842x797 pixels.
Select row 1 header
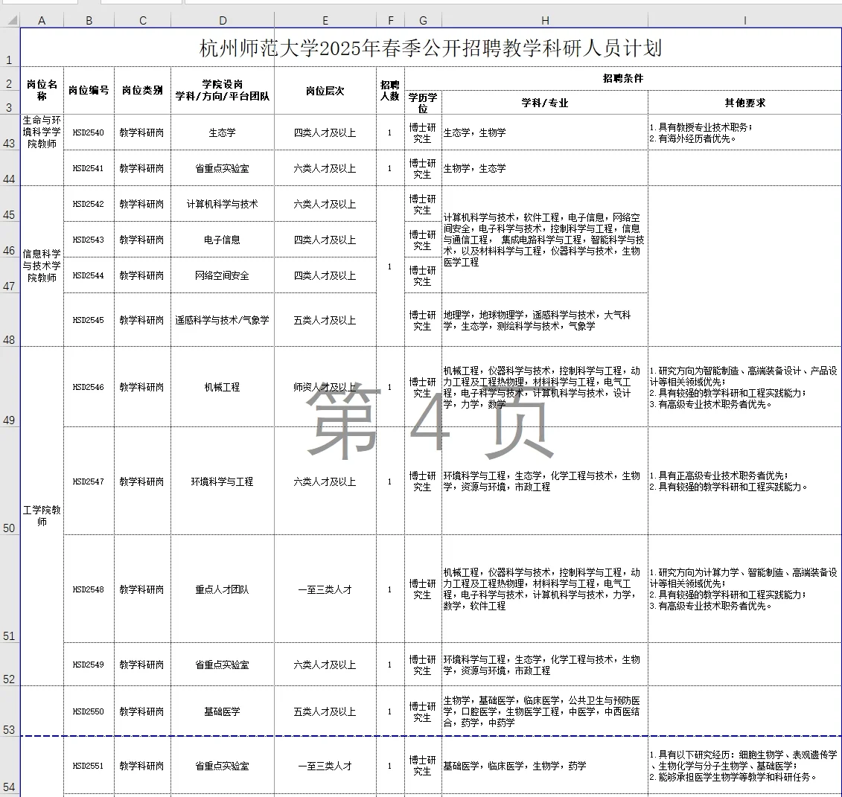tap(10, 47)
